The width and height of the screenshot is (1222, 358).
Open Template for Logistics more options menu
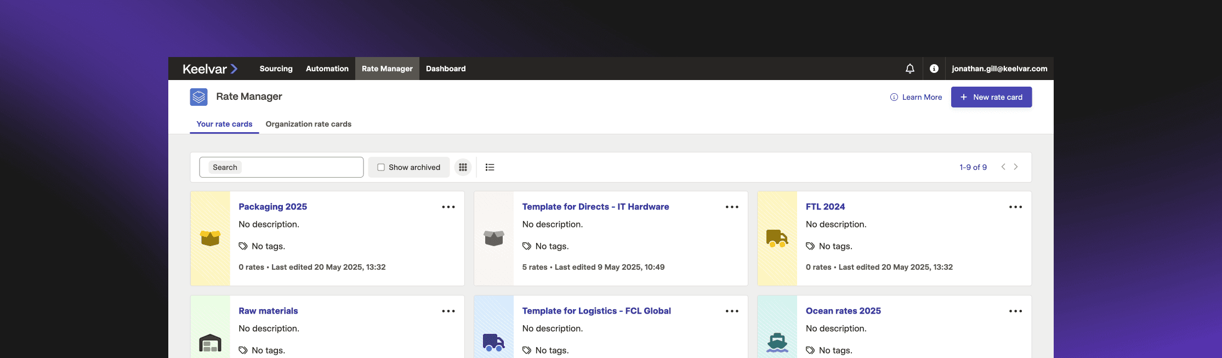[732, 311]
